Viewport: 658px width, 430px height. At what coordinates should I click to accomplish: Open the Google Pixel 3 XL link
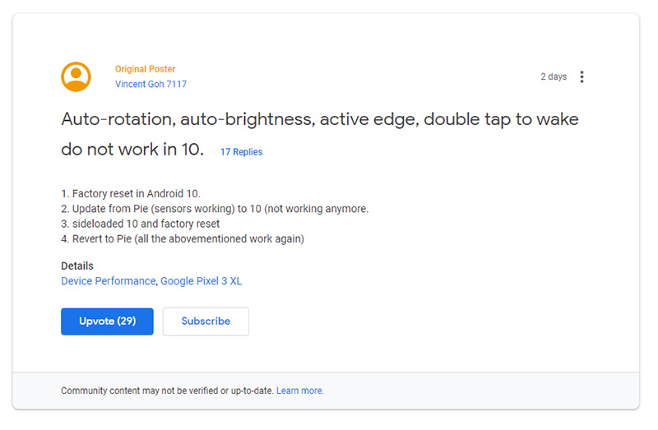tap(201, 281)
